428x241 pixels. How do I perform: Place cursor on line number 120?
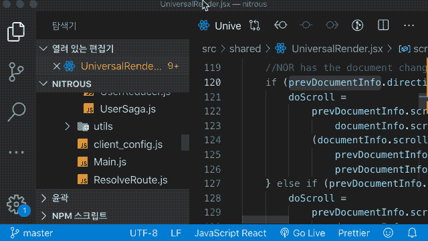[213, 82]
